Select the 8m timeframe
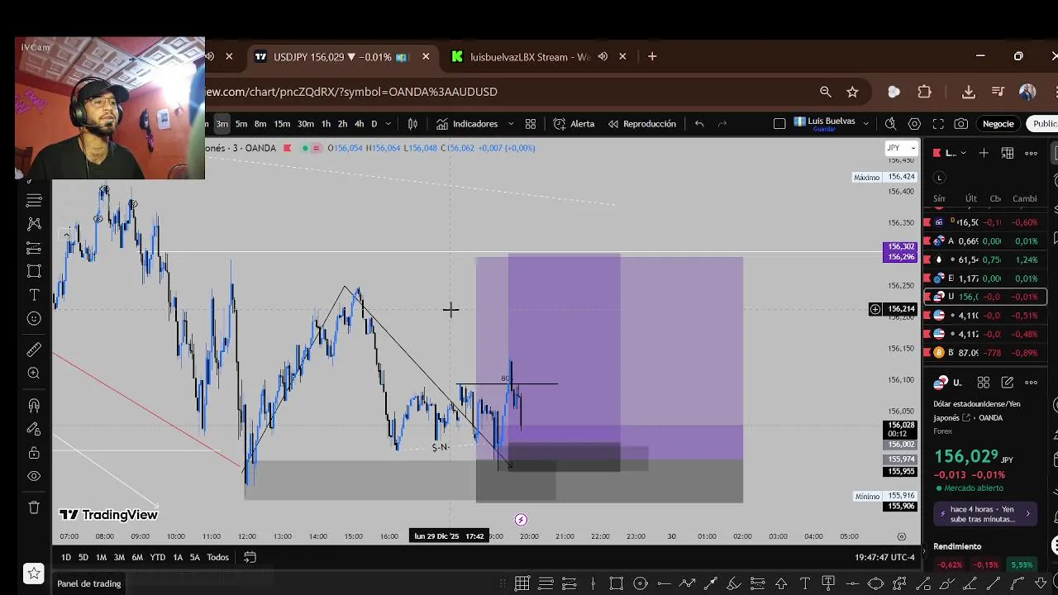 pyautogui.click(x=260, y=124)
